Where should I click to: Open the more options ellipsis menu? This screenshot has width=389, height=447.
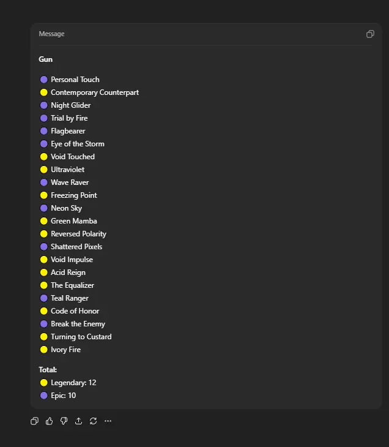108,421
